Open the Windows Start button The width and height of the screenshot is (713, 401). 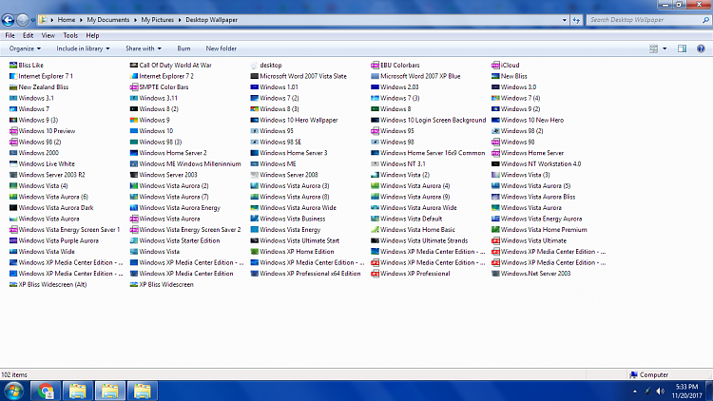13,391
